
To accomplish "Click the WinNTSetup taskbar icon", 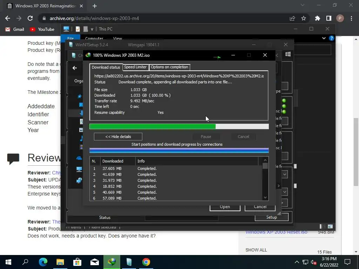I will (129, 262).
